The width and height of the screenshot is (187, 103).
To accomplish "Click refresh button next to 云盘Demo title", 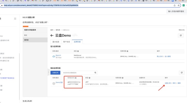I will (181, 36).
